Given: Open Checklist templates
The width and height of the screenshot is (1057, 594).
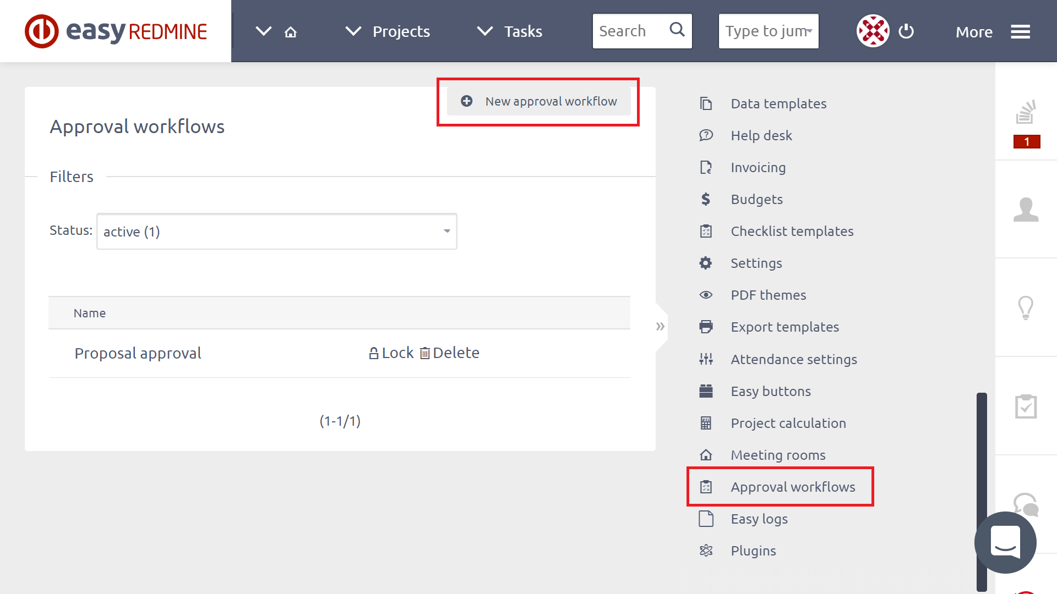Looking at the screenshot, I should [792, 231].
